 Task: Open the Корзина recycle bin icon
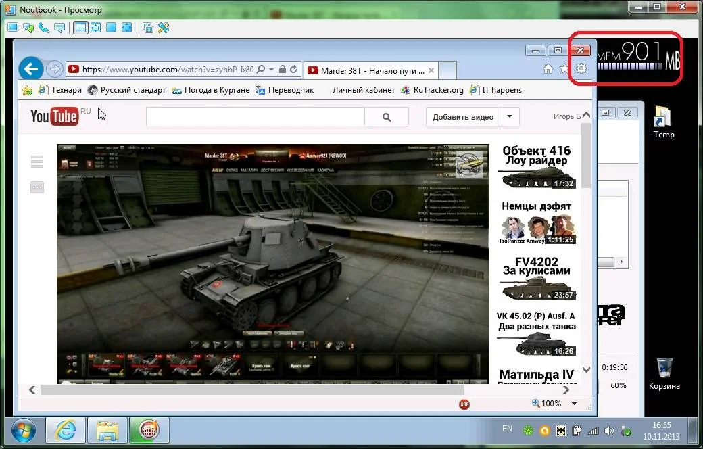(664, 374)
